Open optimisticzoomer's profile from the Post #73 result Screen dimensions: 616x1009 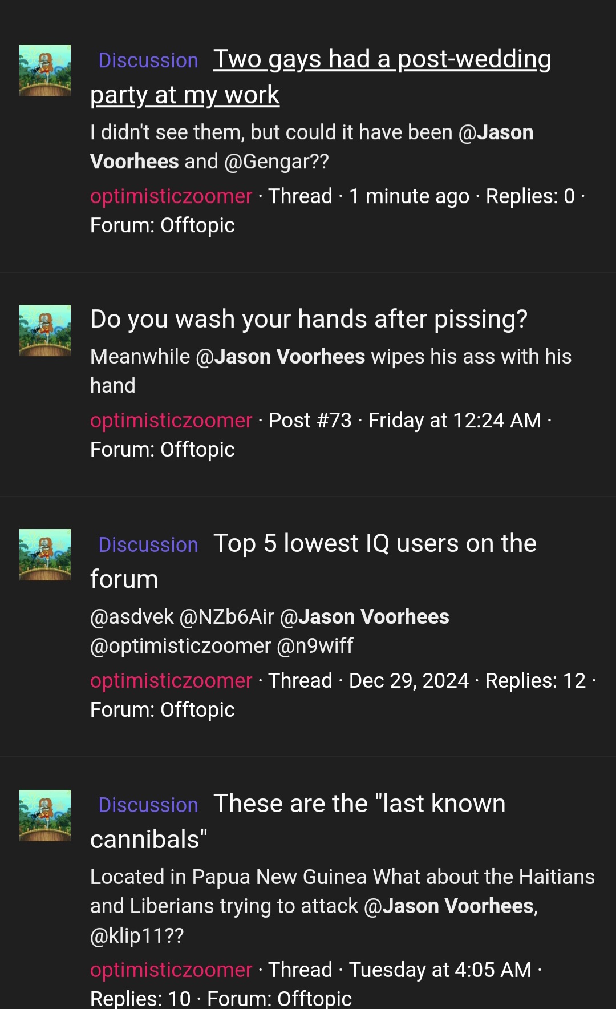point(171,421)
